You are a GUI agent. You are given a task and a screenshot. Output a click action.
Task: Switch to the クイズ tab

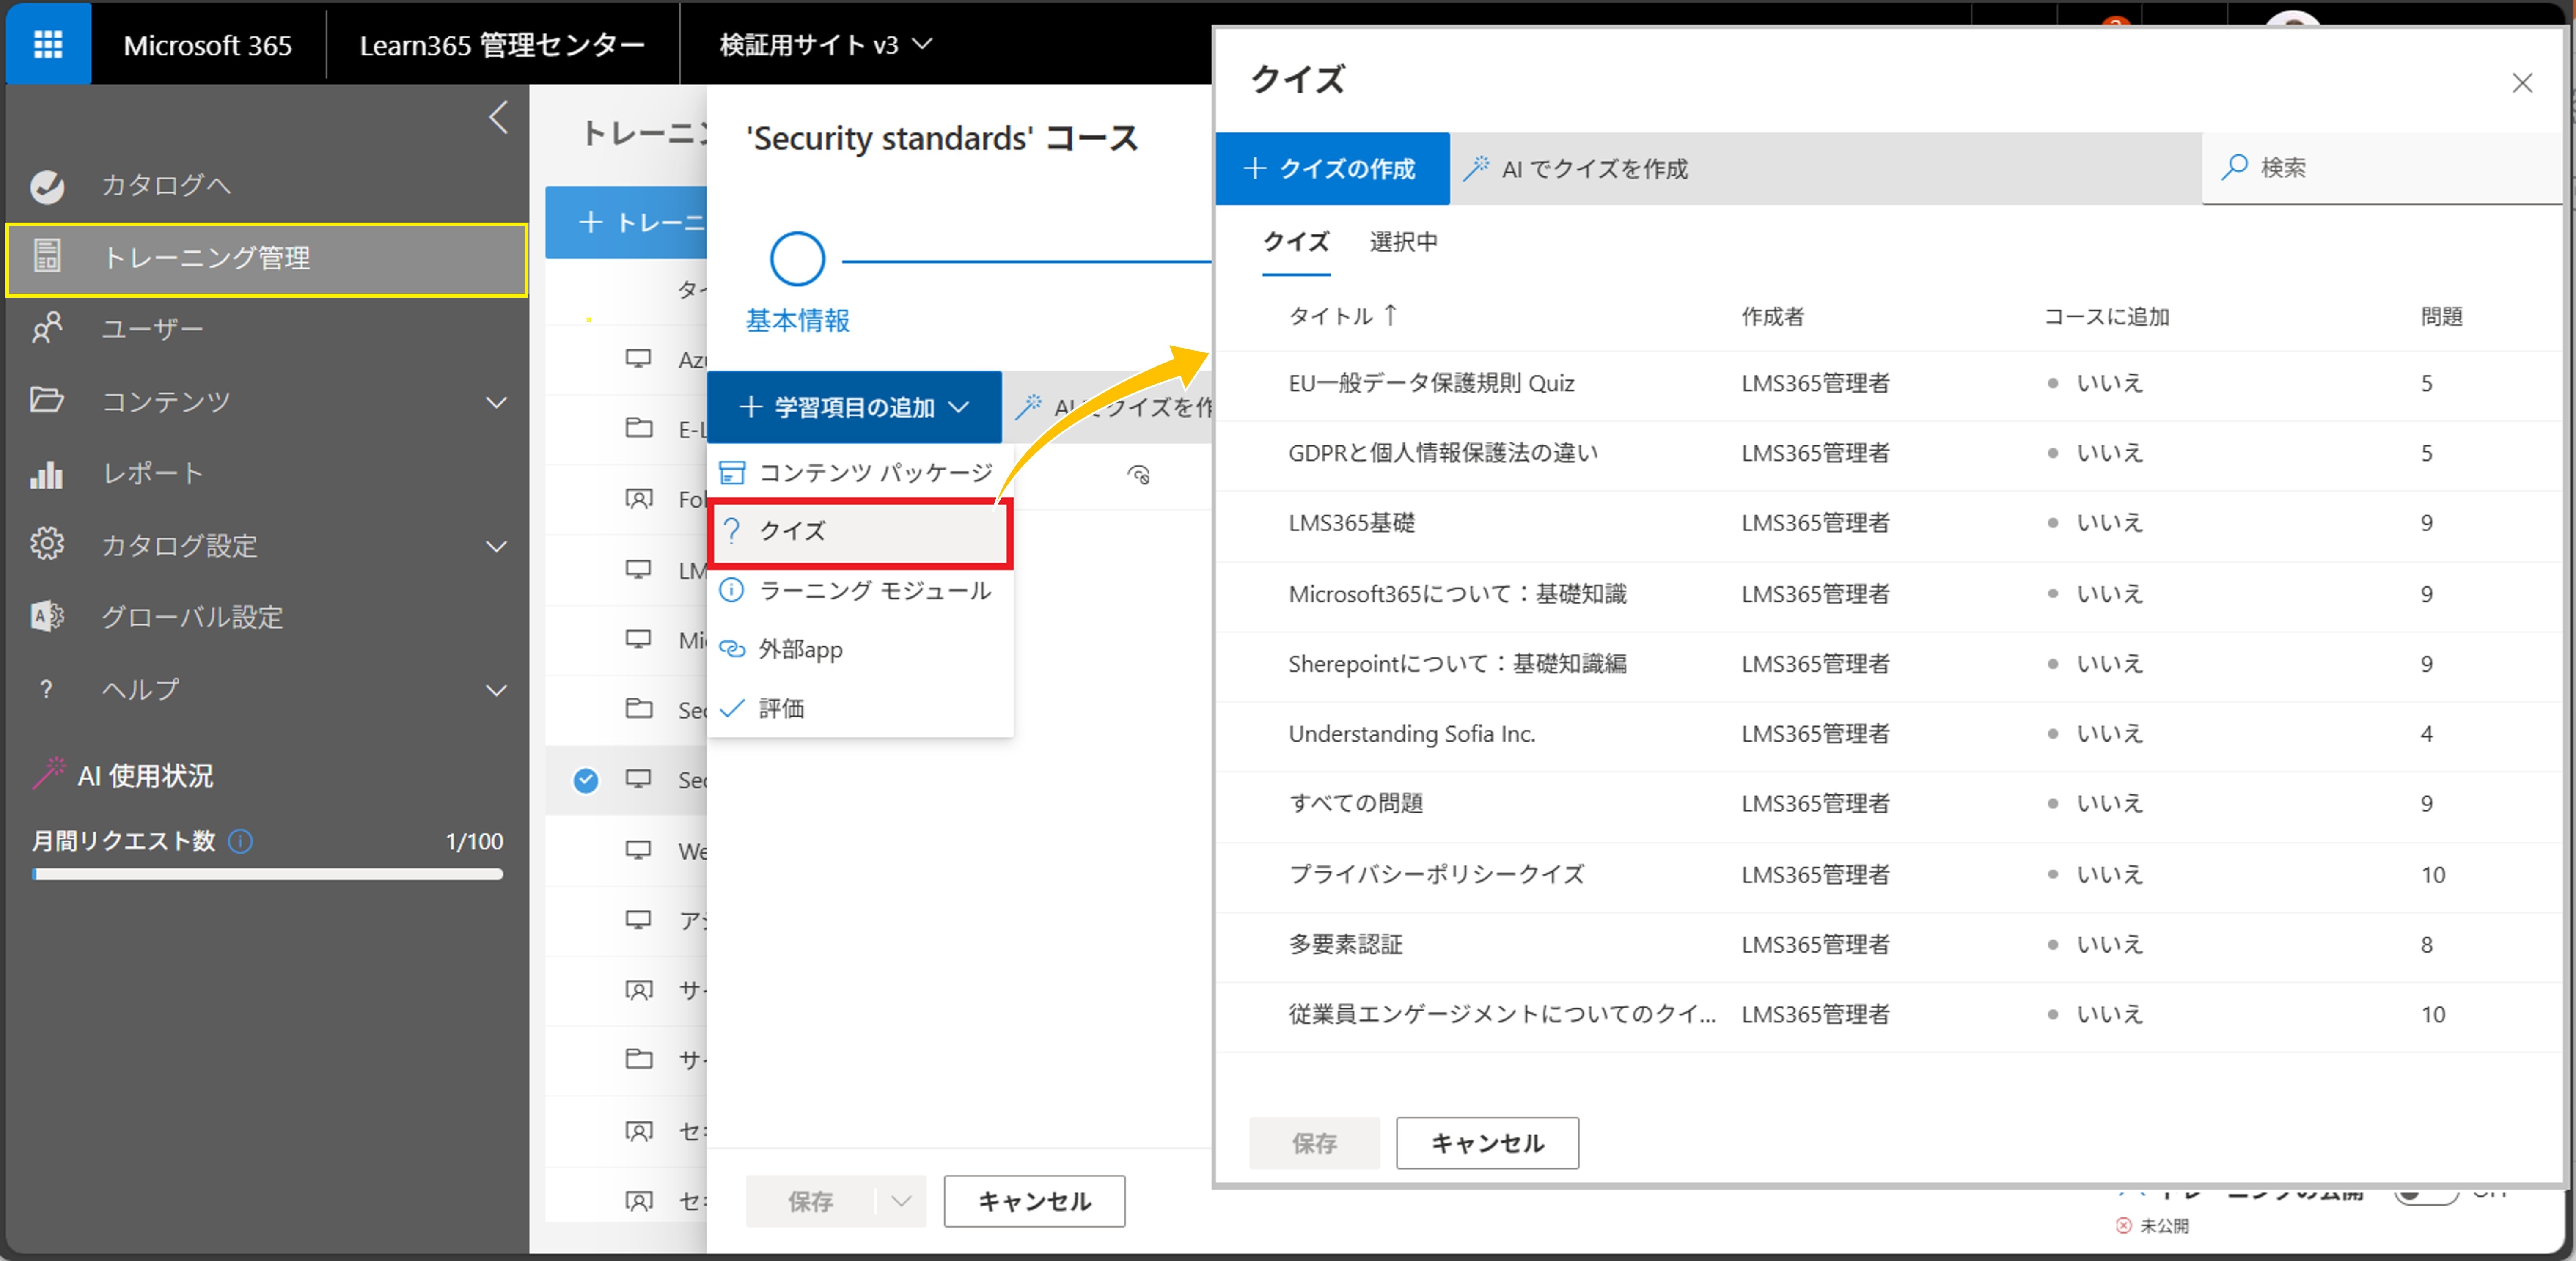(1296, 241)
